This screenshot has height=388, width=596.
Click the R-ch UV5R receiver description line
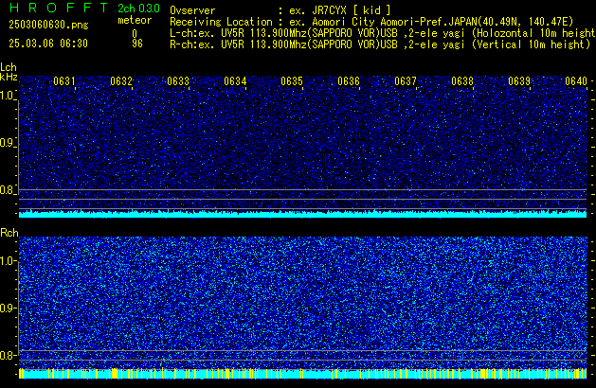pyautogui.click(x=380, y=44)
